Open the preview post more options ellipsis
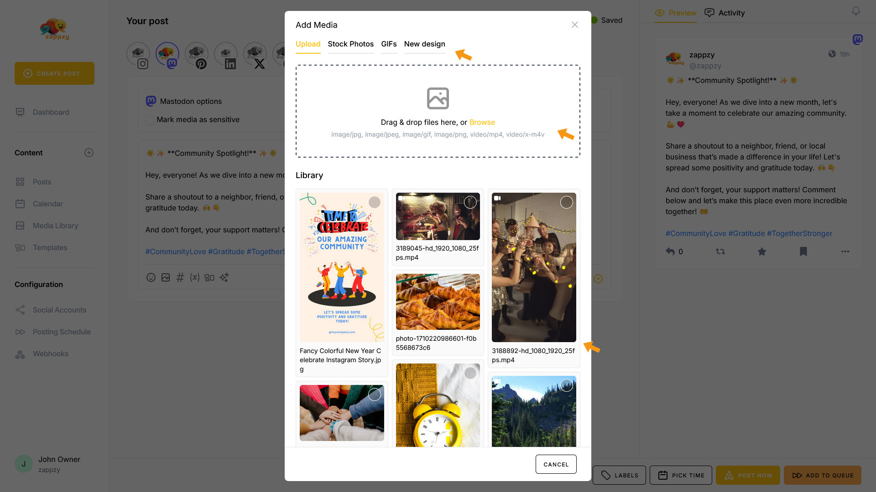This screenshot has height=492, width=876. click(845, 251)
